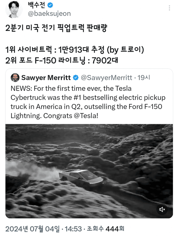
Task: Open the Sawyer Merritt display name
Action: (x=46, y=77)
